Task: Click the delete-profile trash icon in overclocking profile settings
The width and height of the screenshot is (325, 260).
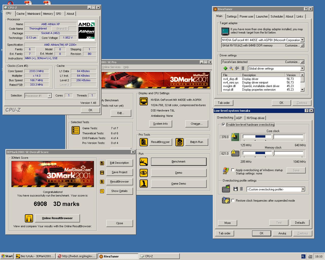Action: coord(241,189)
